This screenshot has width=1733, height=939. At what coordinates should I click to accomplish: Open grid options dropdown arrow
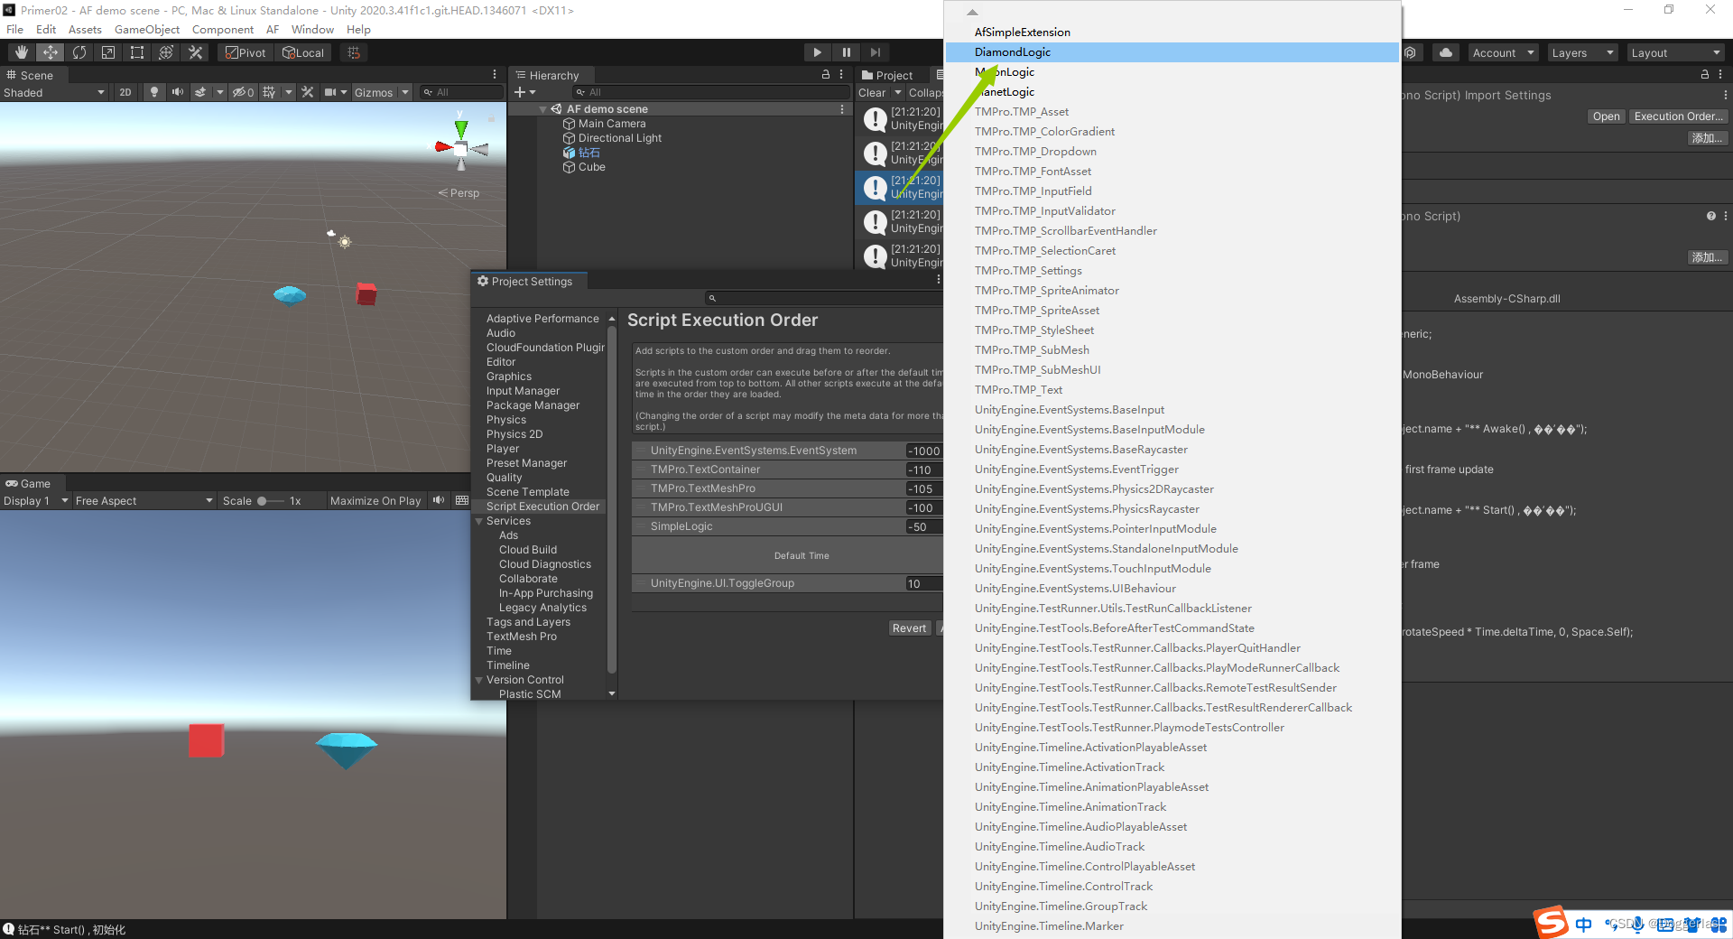tap(289, 92)
